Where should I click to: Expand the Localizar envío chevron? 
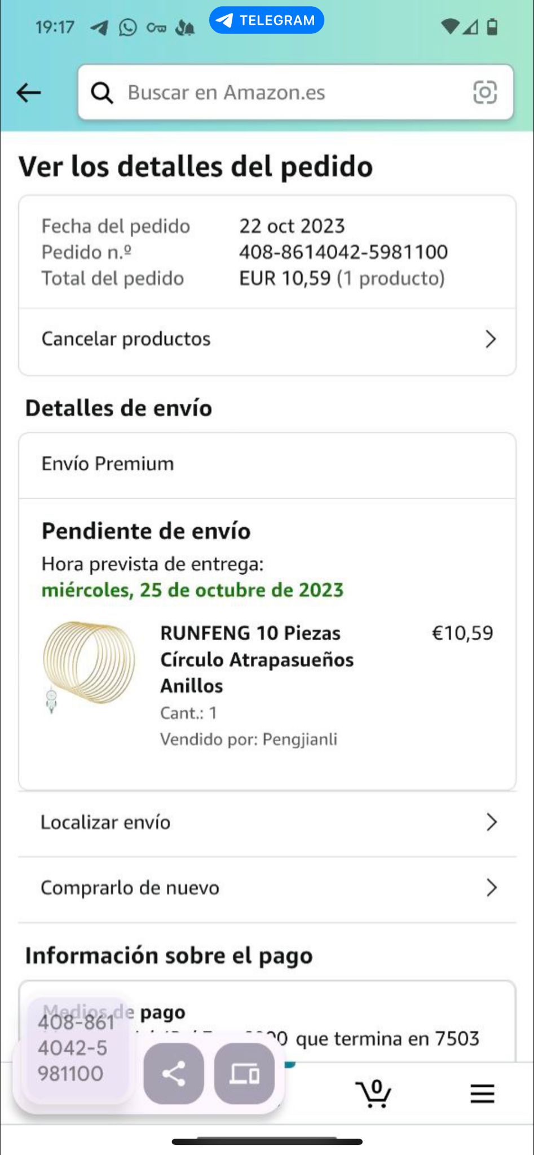point(491,822)
